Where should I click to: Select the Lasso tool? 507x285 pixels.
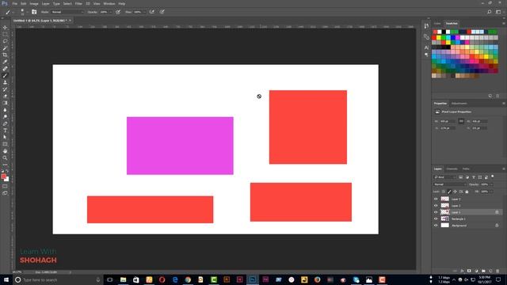point(5,41)
